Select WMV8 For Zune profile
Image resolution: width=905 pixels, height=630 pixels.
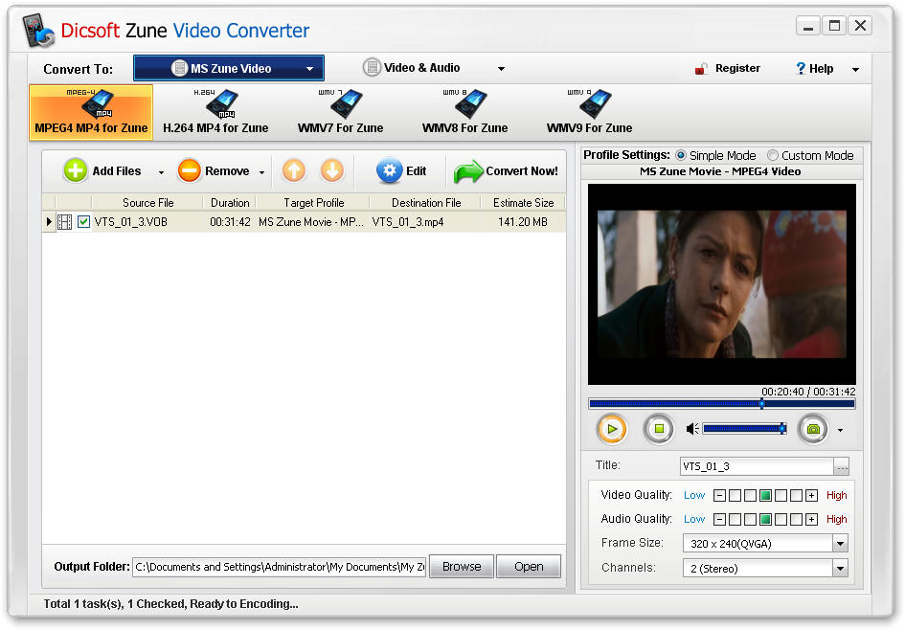[465, 113]
